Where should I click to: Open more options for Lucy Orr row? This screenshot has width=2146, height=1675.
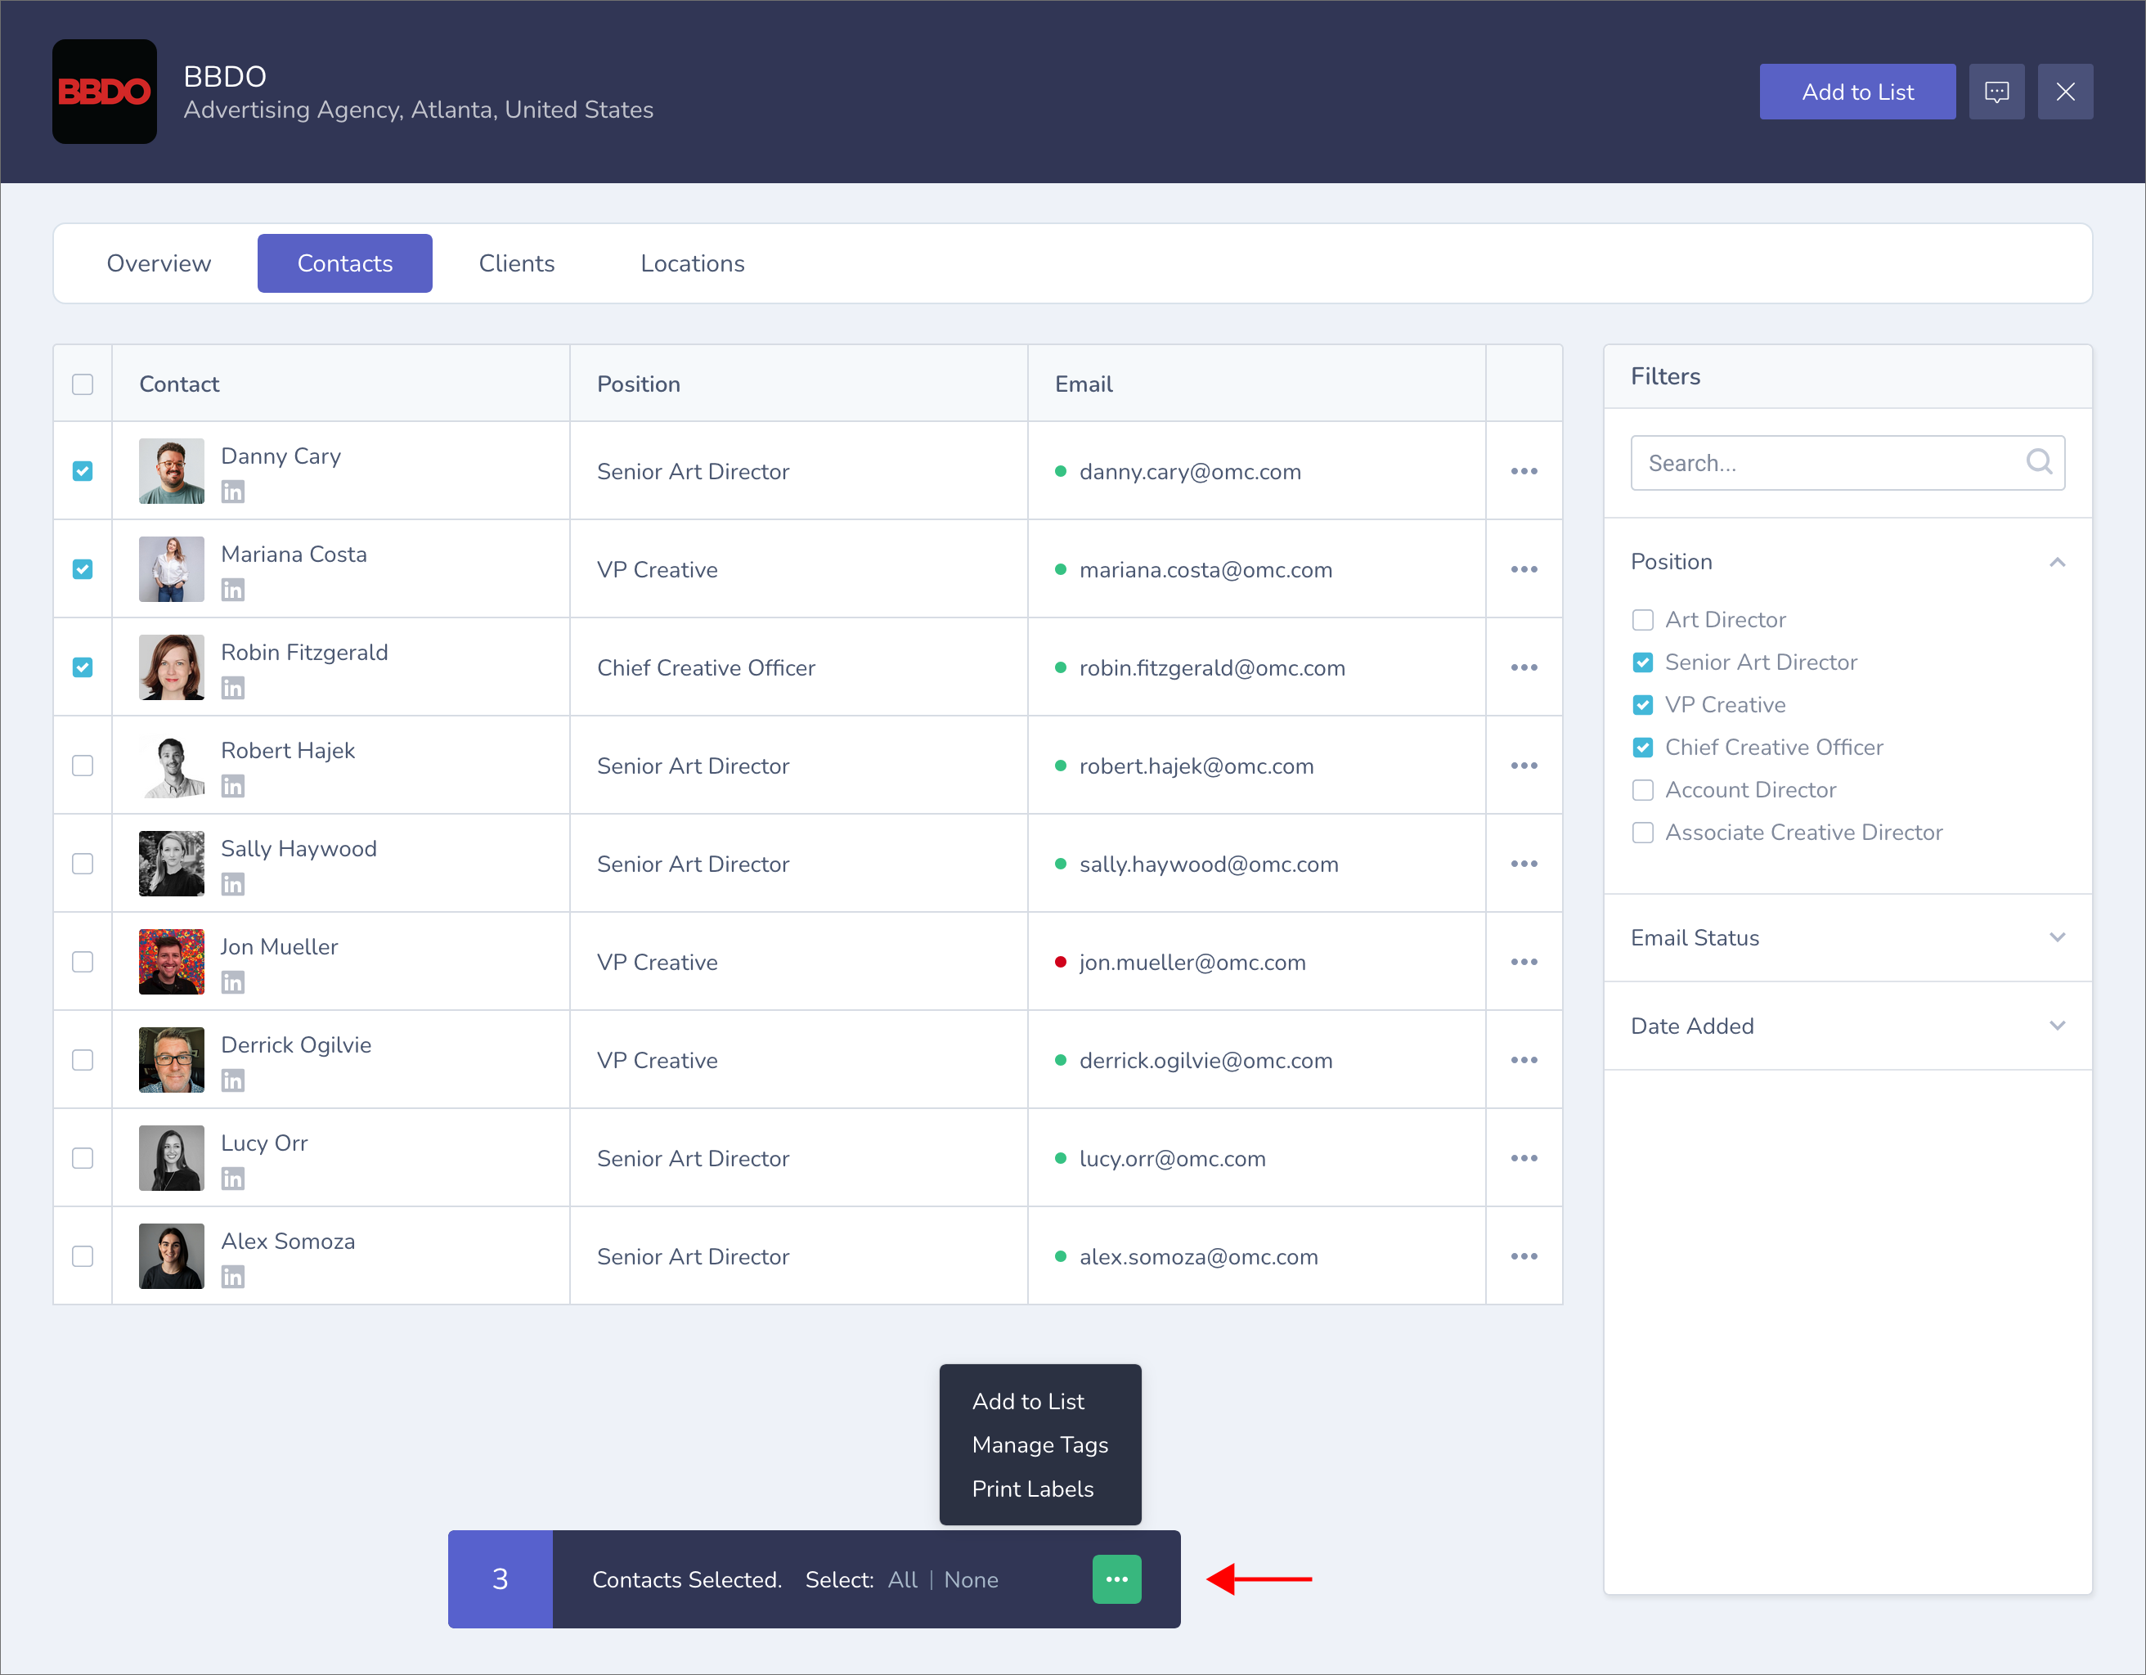(1524, 1159)
